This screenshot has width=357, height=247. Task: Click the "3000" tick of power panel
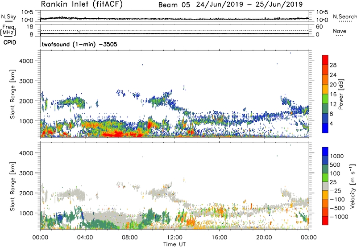(26, 81)
